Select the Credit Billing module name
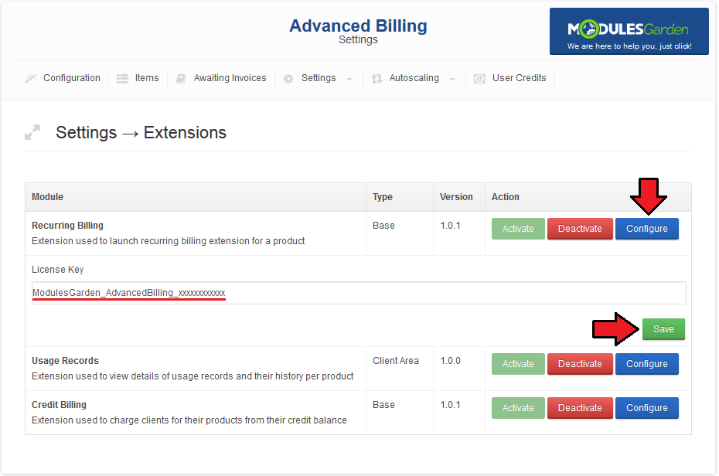719x476 pixels. 59,405
